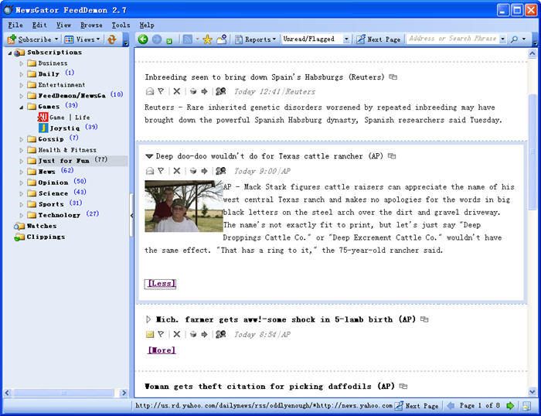Screen dimensions: 541x416
Task: Click the send-to envelope icon in toolbar
Action: [x=222, y=39]
